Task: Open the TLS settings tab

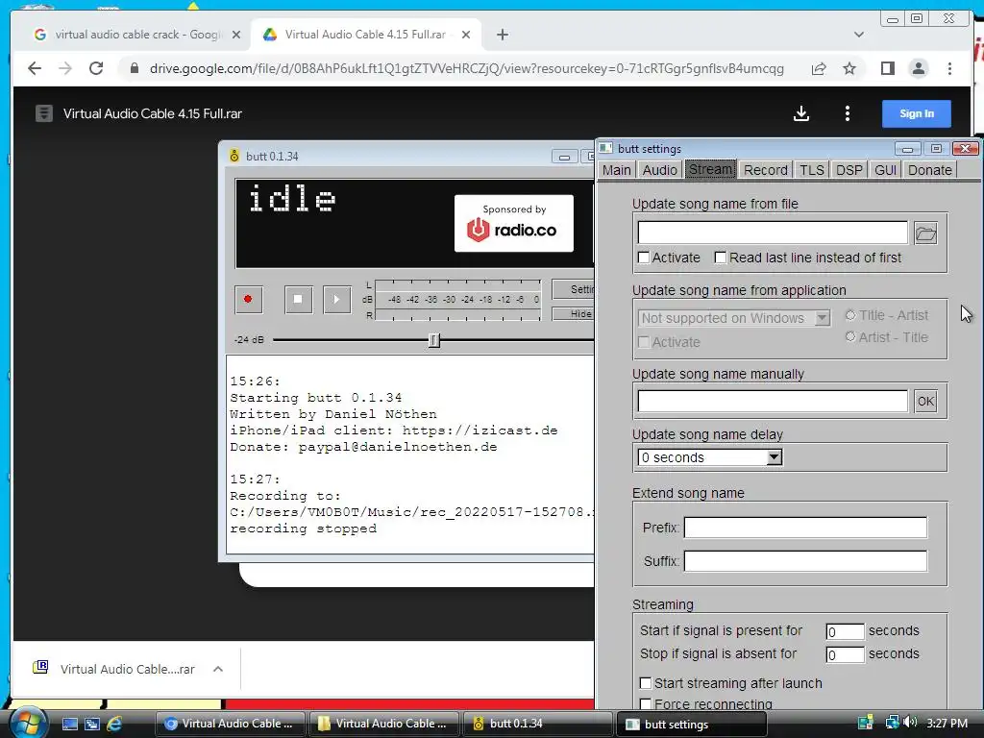Action: point(811,170)
